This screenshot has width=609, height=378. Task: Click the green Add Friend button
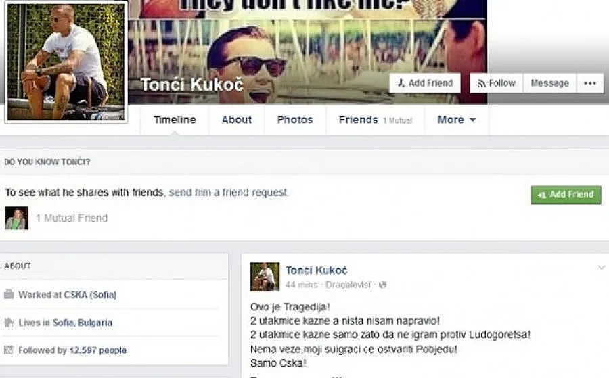click(x=566, y=195)
